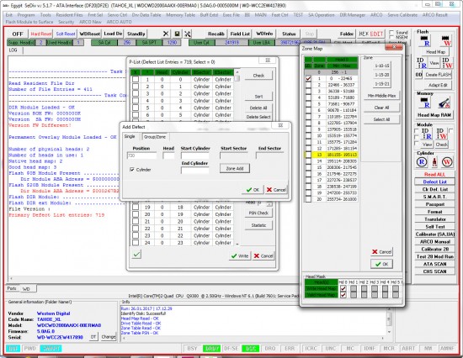Click the Create FLASH button
Image resolution: width=463 pixels, height=358 pixels.
[x=439, y=75]
